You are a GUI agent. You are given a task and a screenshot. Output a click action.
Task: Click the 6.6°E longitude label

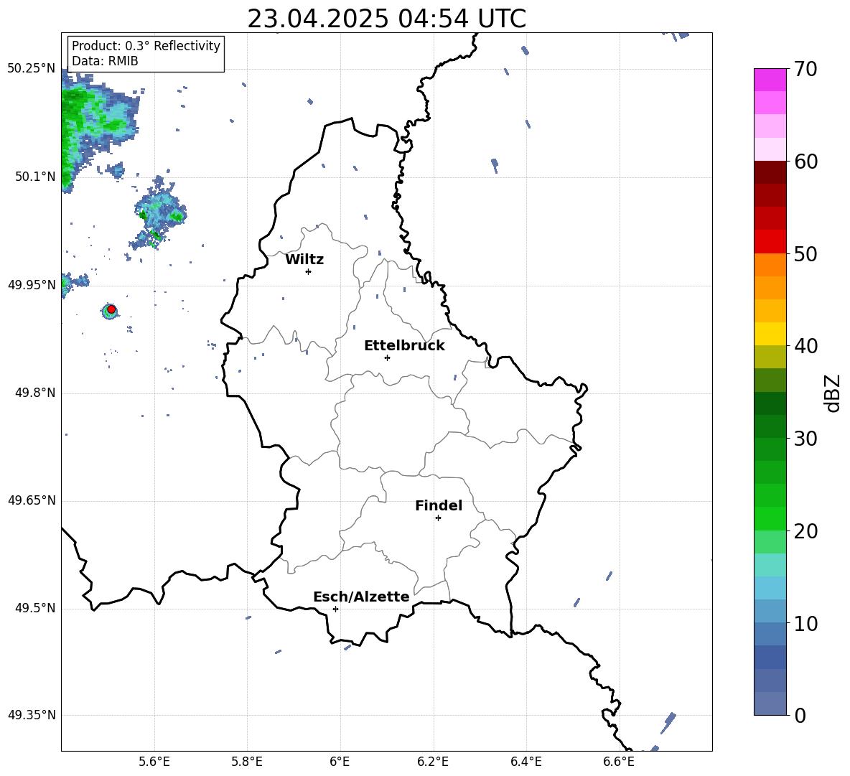click(619, 762)
